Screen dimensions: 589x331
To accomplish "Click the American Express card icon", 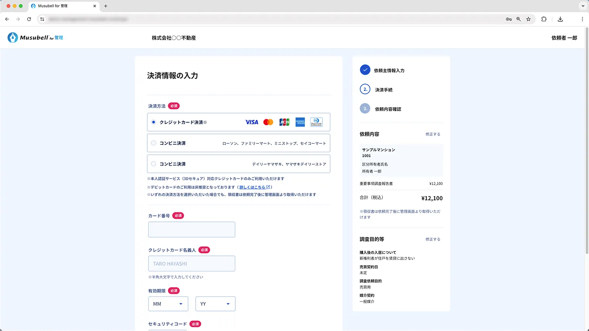I will click(x=300, y=122).
